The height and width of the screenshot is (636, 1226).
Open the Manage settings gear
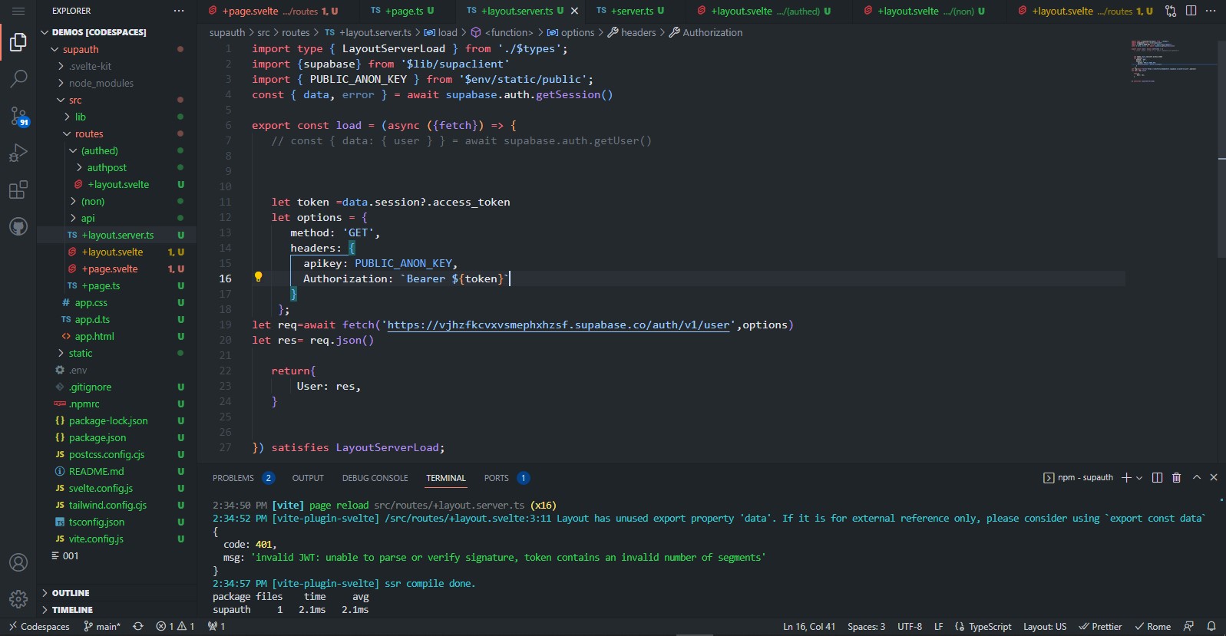click(x=18, y=598)
